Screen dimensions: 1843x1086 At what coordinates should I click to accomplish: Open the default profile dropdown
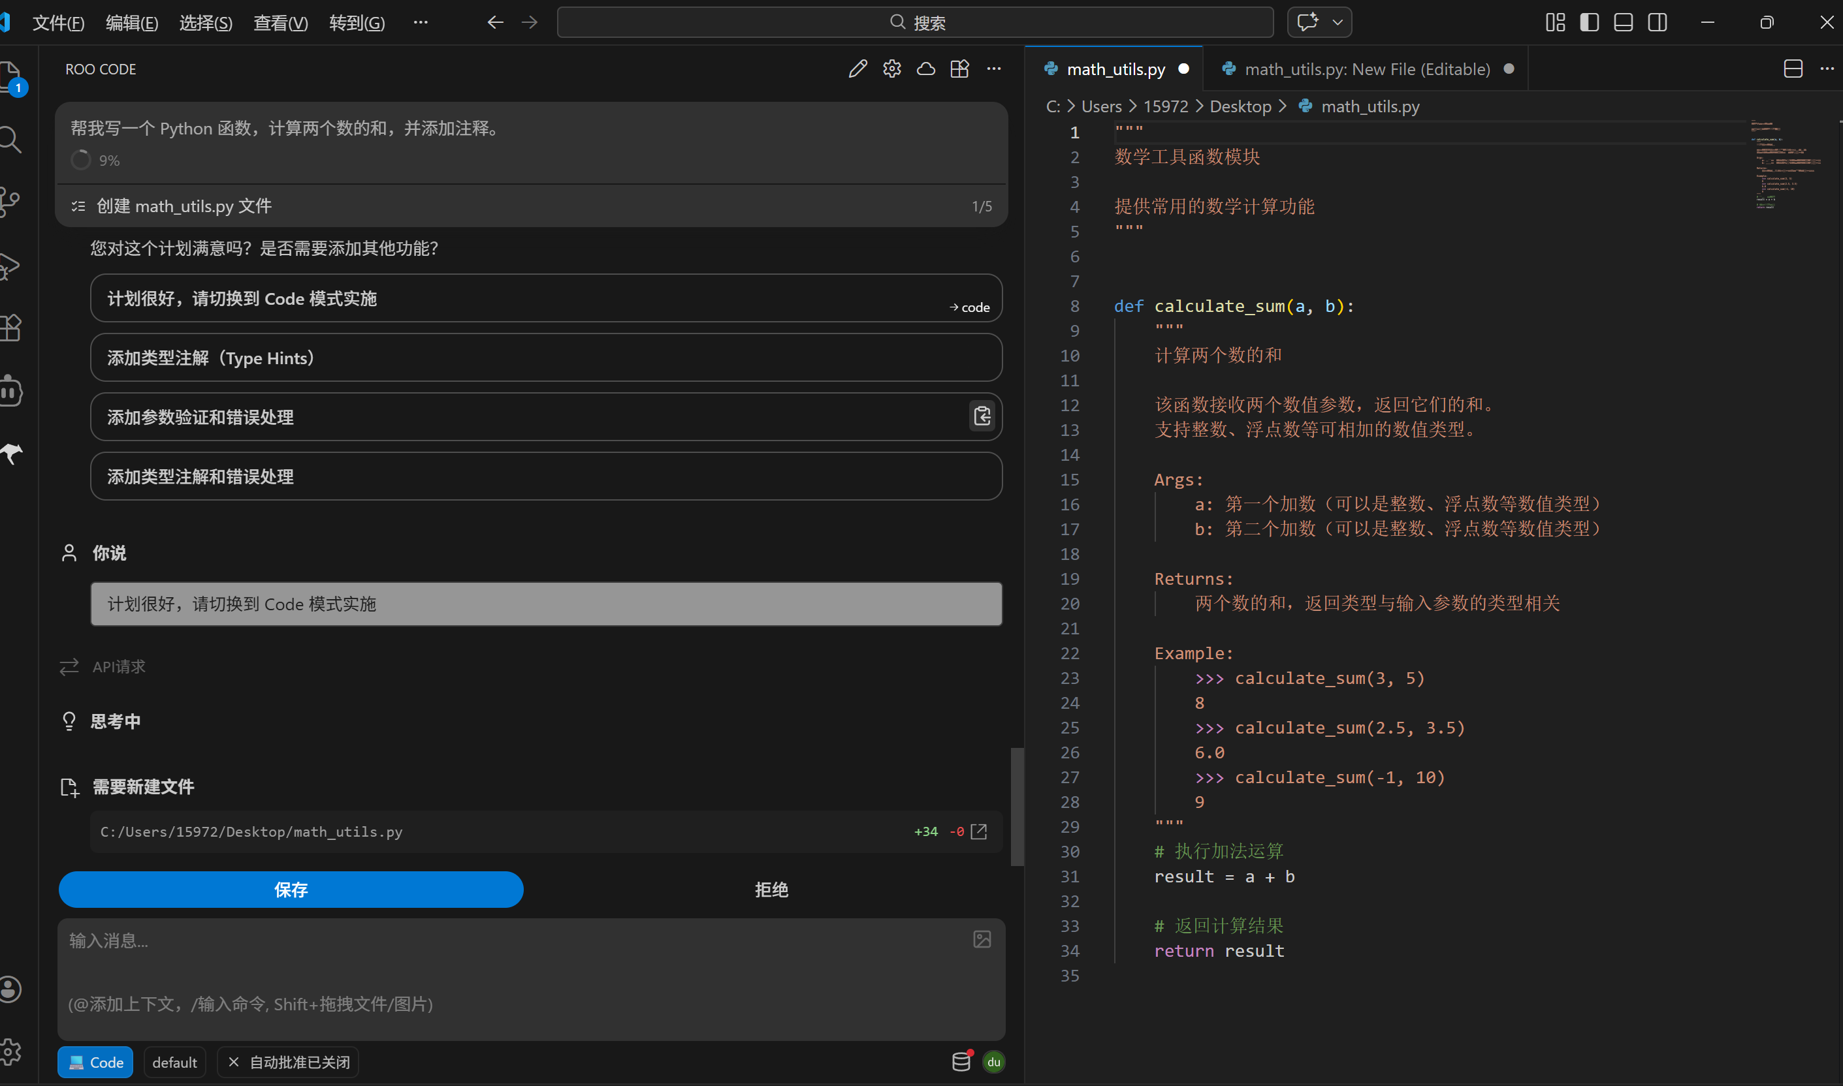[x=174, y=1062]
